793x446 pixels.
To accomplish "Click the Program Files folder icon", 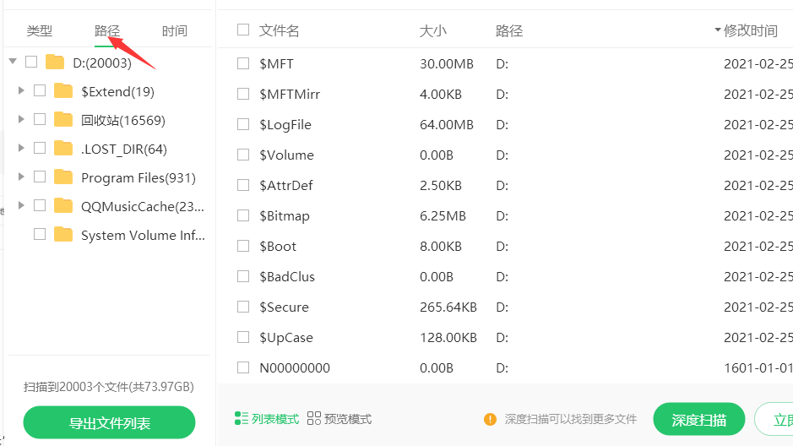I will (x=63, y=177).
